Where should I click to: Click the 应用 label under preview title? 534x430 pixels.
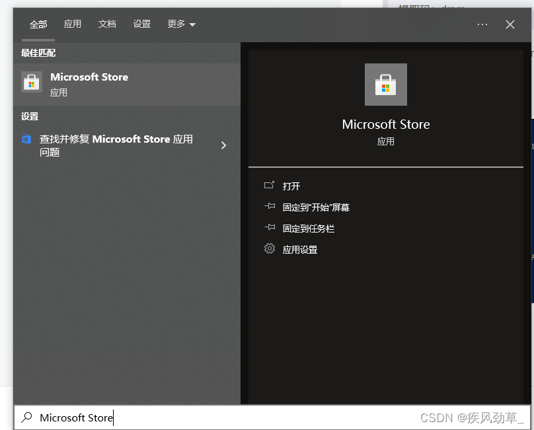(385, 141)
